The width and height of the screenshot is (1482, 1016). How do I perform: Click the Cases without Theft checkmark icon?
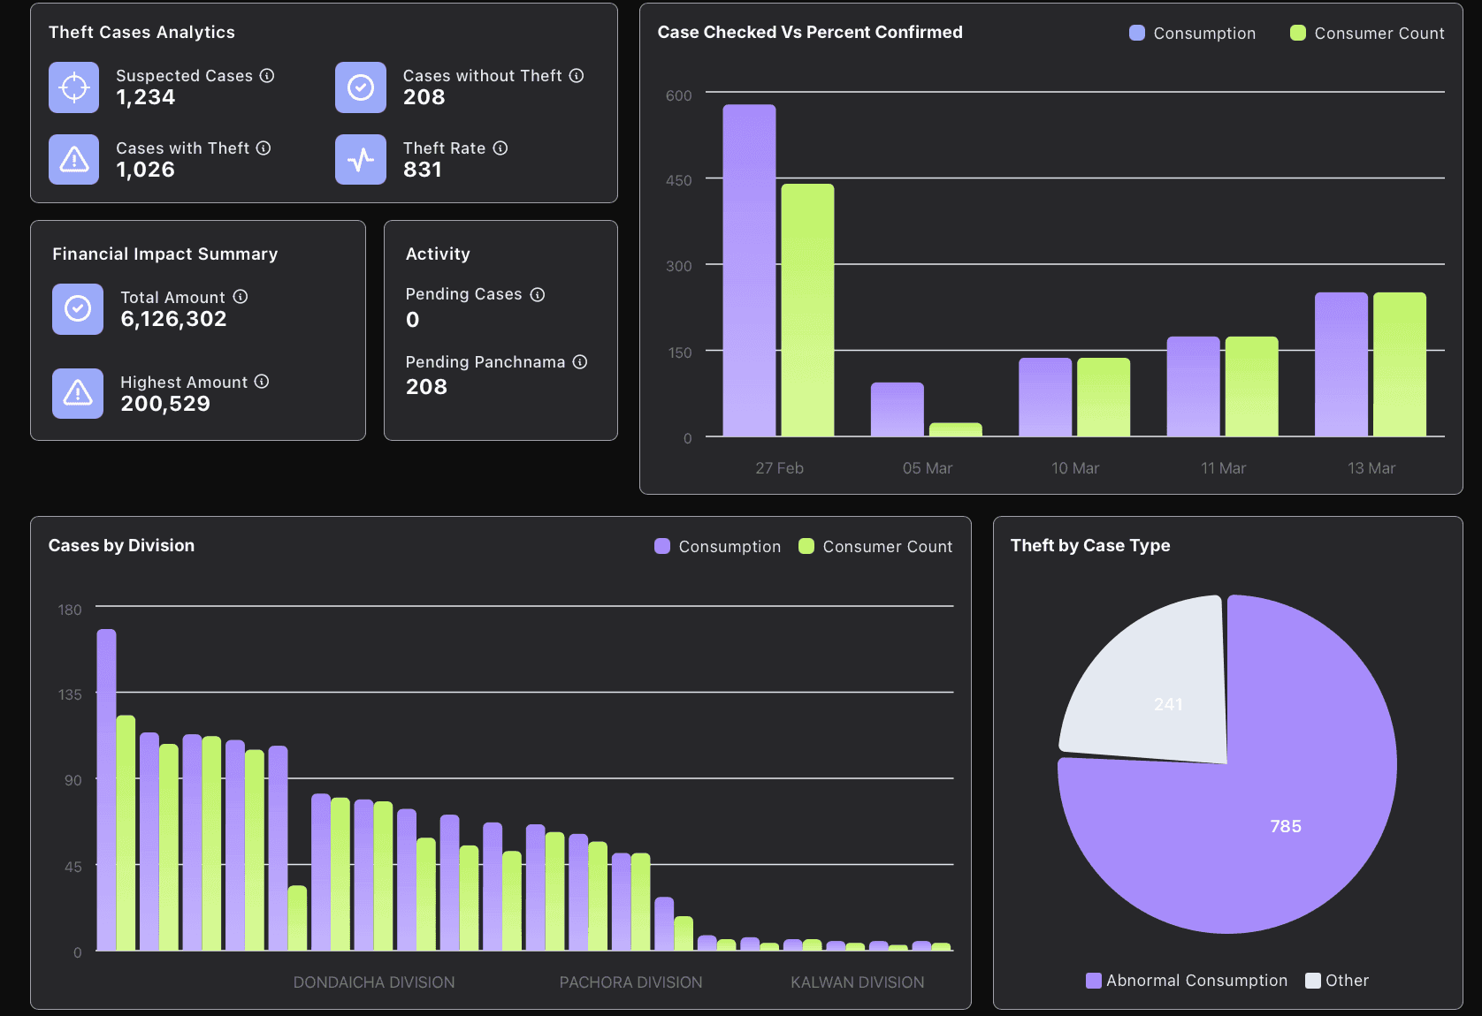click(x=361, y=87)
